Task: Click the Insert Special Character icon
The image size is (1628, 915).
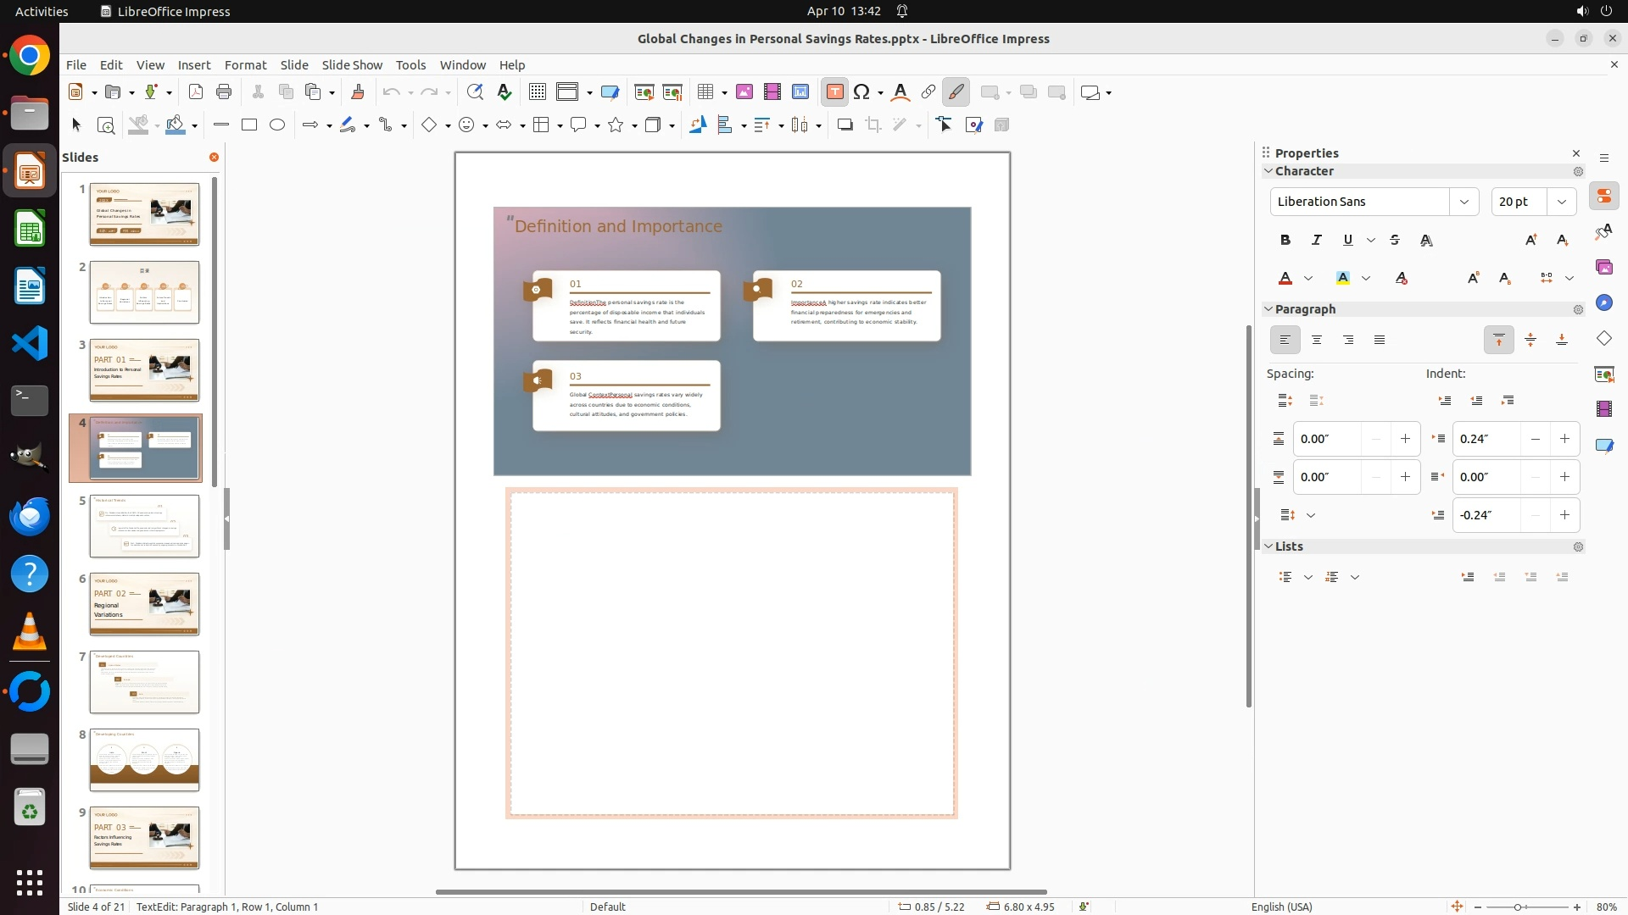Action: point(862,92)
